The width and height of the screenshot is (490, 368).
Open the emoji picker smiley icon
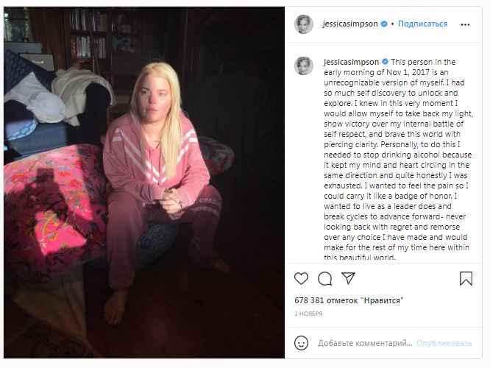[301, 343]
